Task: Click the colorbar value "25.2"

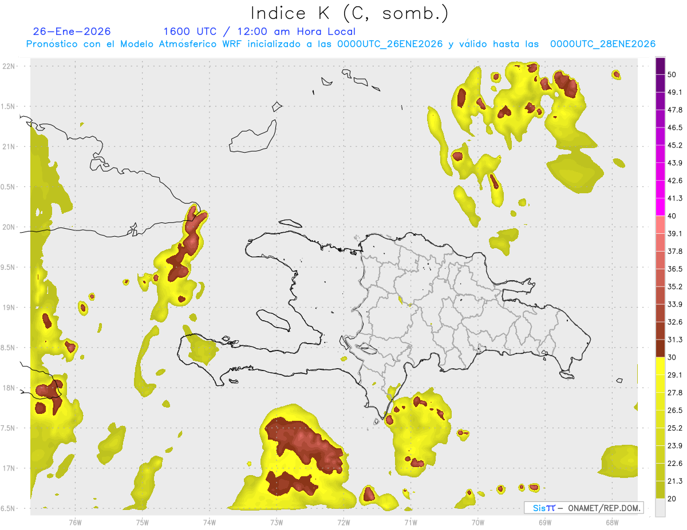Action: click(x=675, y=428)
